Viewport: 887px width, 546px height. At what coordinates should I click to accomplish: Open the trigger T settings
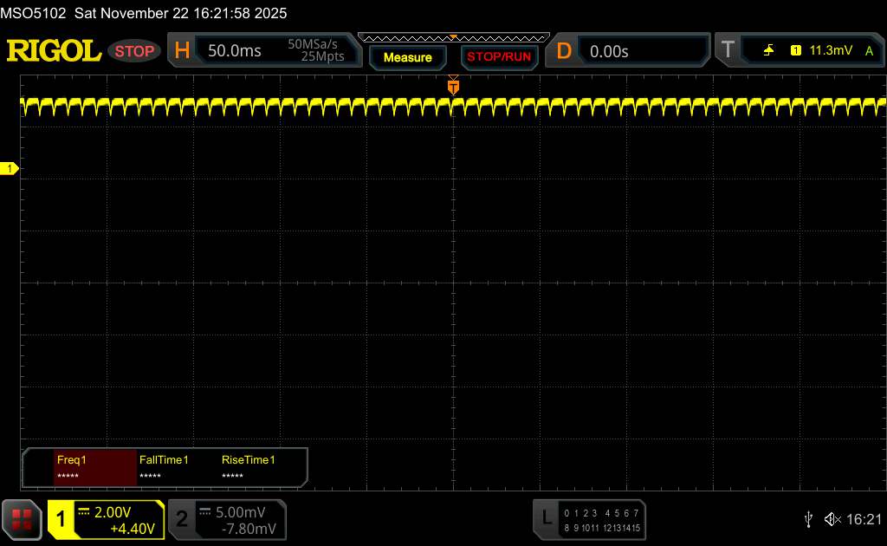pyautogui.click(x=728, y=51)
